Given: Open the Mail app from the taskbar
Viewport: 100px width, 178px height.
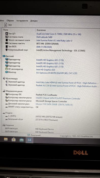Looking at the screenshot, I should coord(22,140).
